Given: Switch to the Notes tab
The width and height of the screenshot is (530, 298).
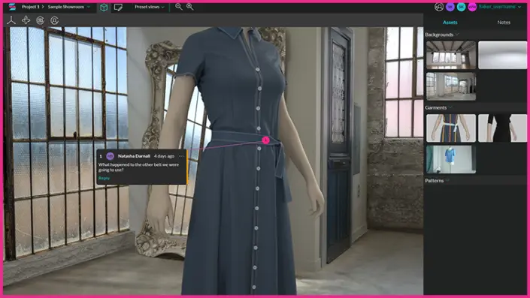Looking at the screenshot, I should click(504, 23).
